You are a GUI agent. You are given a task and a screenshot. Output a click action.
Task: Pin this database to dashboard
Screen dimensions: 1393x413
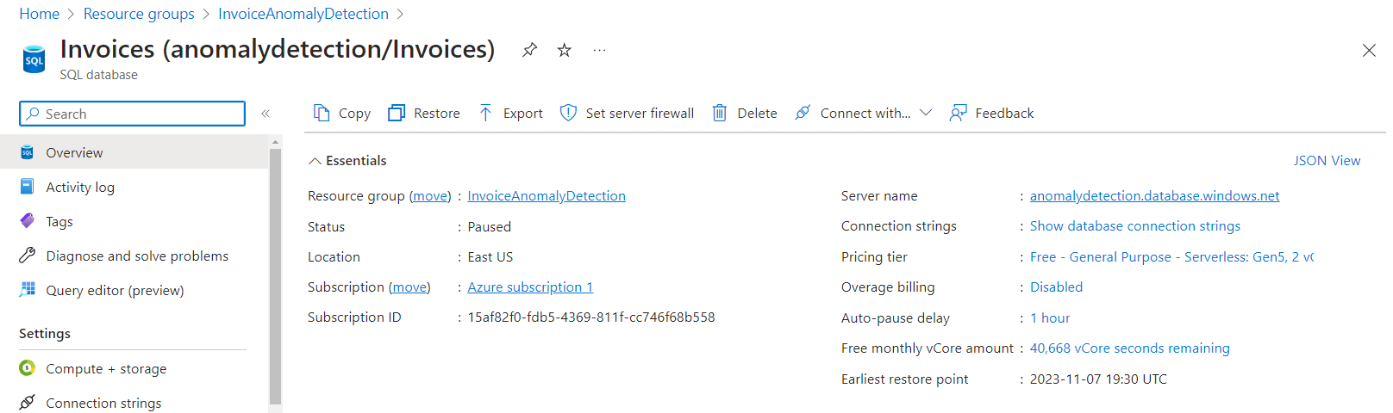(x=530, y=50)
